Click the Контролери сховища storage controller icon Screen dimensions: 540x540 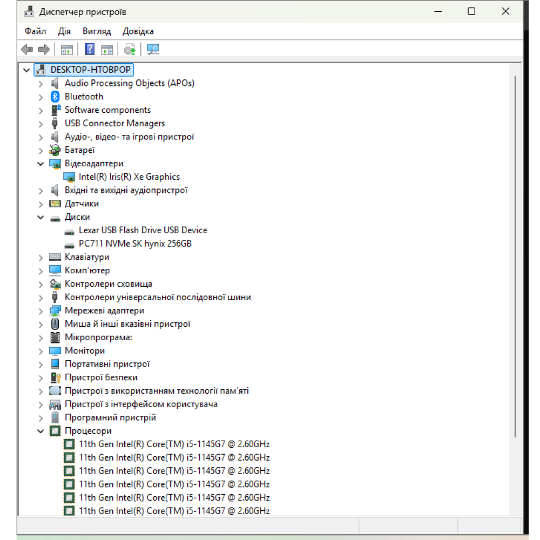pyautogui.click(x=55, y=284)
